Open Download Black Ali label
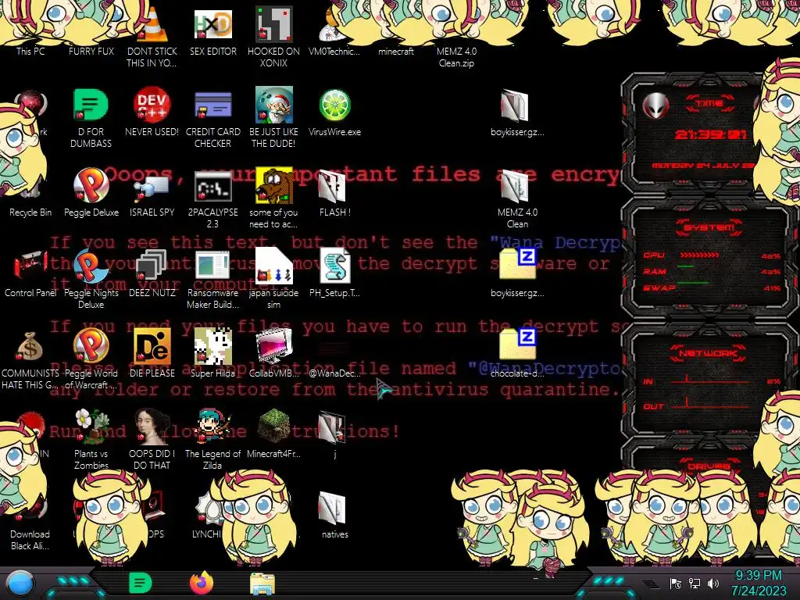The height and width of the screenshot is (600, 800). (30, 540)
